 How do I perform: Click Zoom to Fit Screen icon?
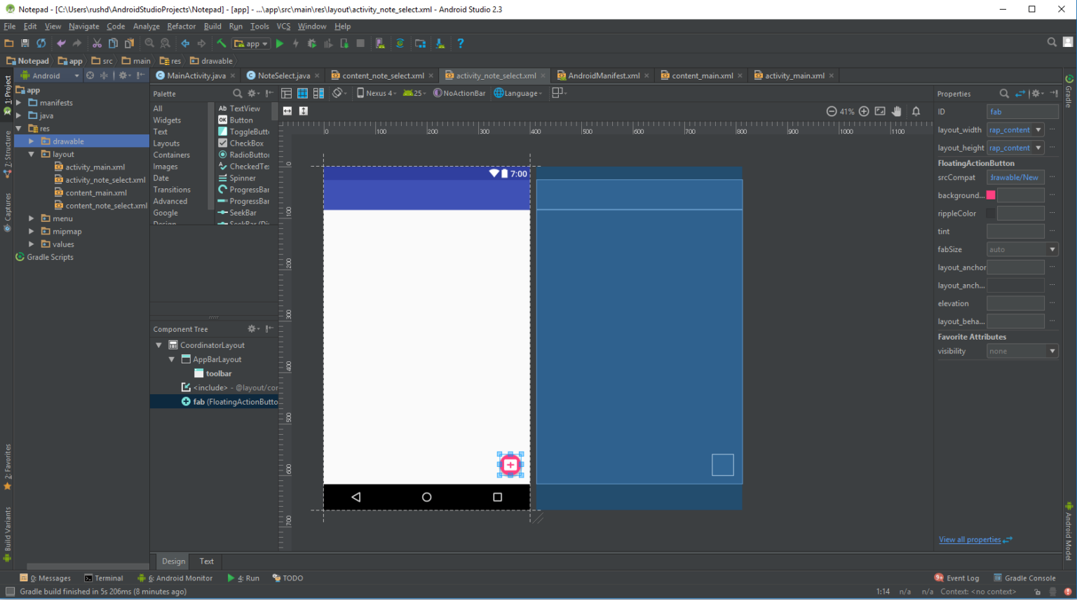(x=880, y=111)
